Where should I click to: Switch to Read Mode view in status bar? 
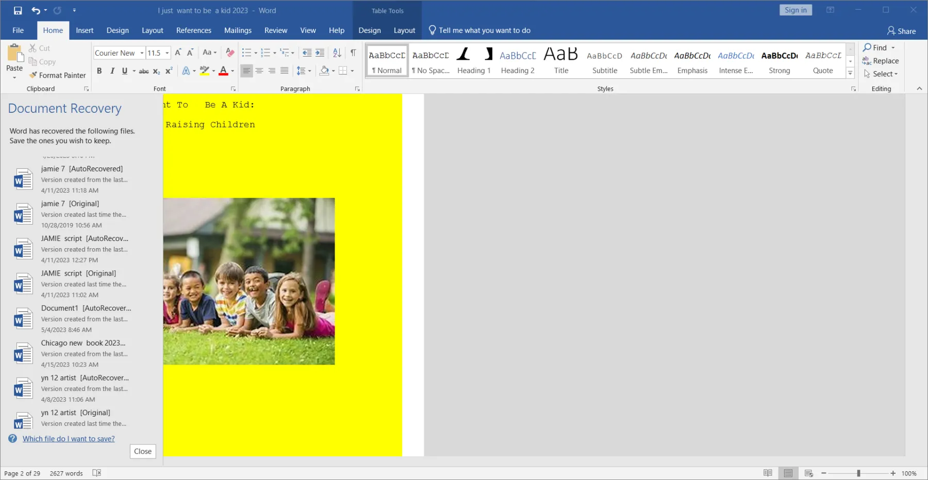click(x=768, y=473)
